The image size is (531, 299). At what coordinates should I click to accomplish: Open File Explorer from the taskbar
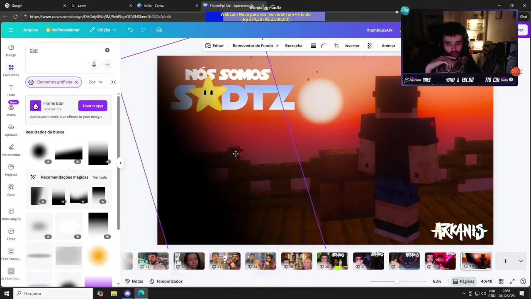(x=114, y=293)
